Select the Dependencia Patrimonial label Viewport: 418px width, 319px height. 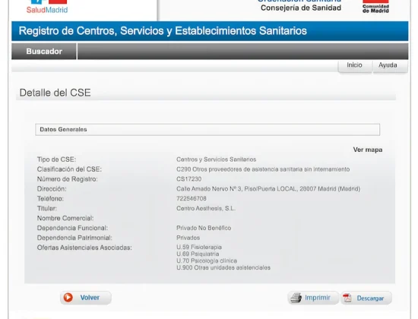74,238
